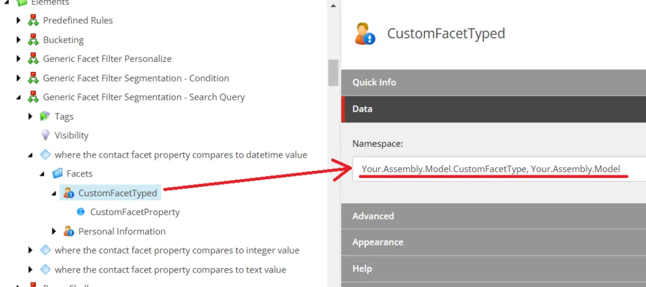Collapse the Data section header
Screen dimensions: 646x287
(x=493, y=109)
